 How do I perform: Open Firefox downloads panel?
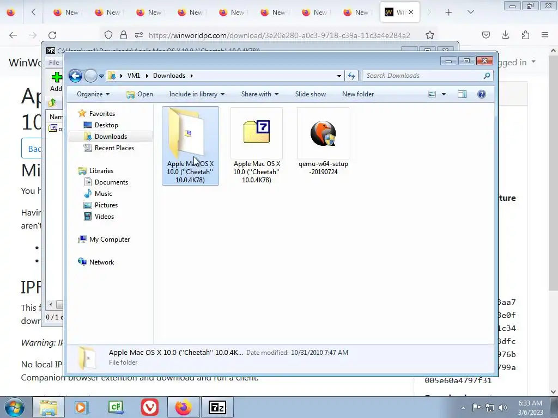[505, 35]
